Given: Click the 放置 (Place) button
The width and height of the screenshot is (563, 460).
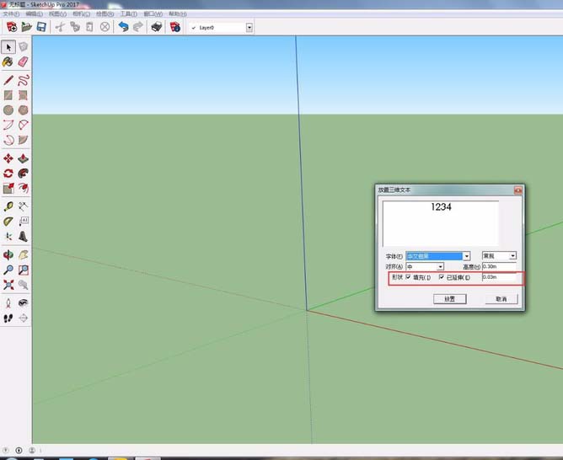Looking at the screenshot, I should pyautogui.click(x=449, y=299).
